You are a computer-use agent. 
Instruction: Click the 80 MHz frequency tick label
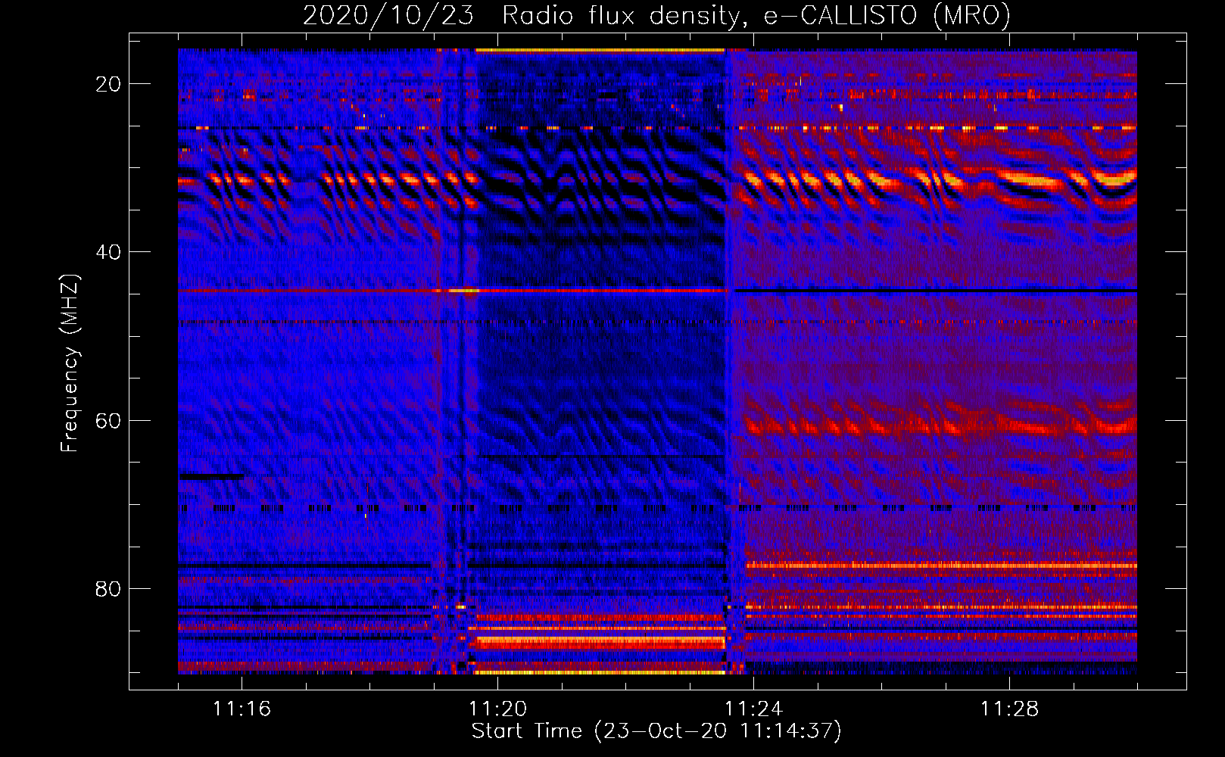(x=108, y=589)
